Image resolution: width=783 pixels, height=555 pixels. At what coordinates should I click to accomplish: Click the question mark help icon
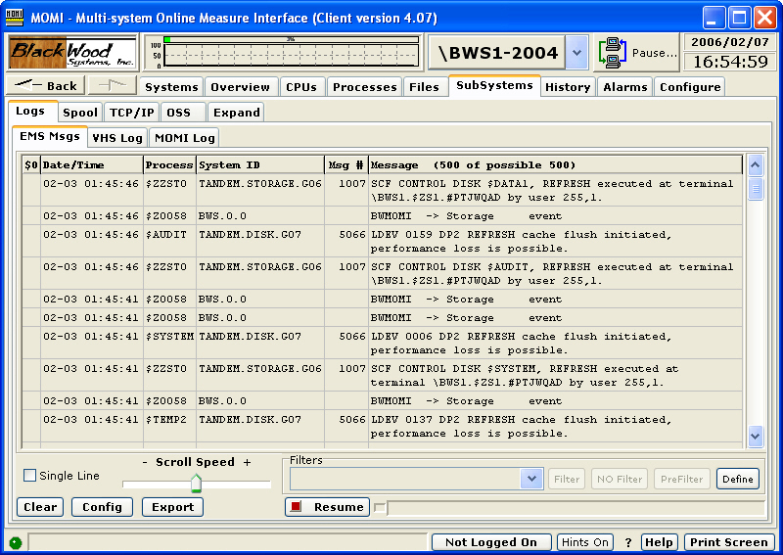coord(628,542)
